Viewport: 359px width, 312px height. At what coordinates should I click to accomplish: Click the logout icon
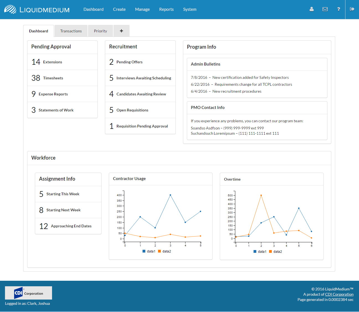352,9
